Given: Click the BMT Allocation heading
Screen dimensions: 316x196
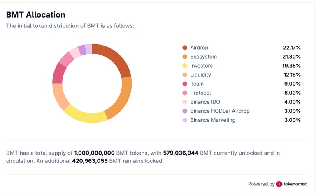Looking at the screenshot, I should (35, 15).
